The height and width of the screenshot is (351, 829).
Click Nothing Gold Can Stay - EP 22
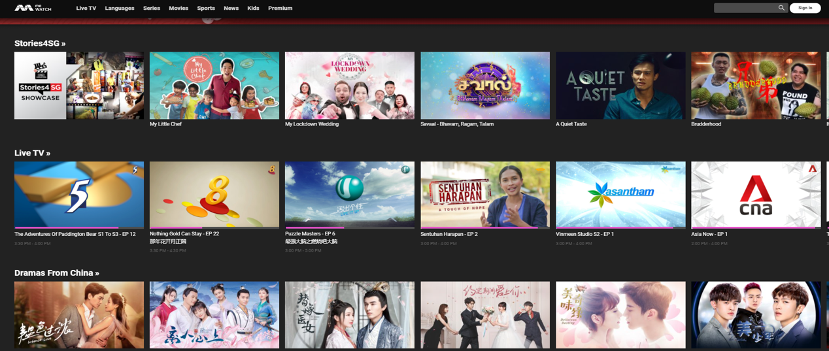click(x=184, y=234)
